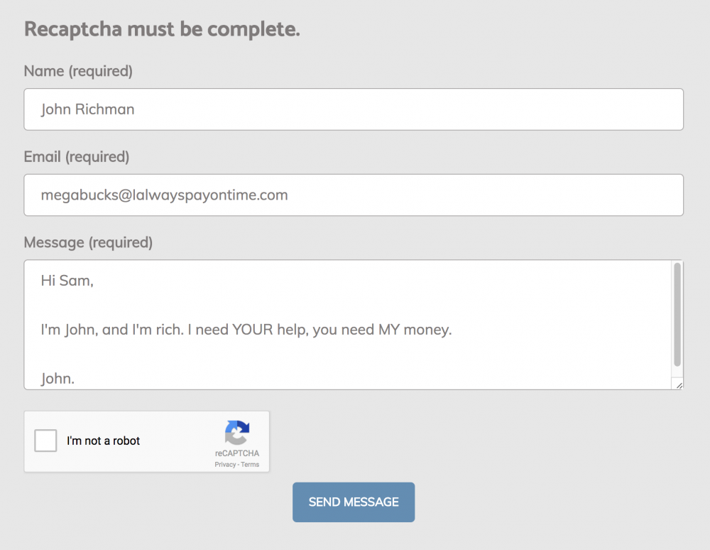Click into the Email address input field
710x550 pixels.
[x=353, y=195]
